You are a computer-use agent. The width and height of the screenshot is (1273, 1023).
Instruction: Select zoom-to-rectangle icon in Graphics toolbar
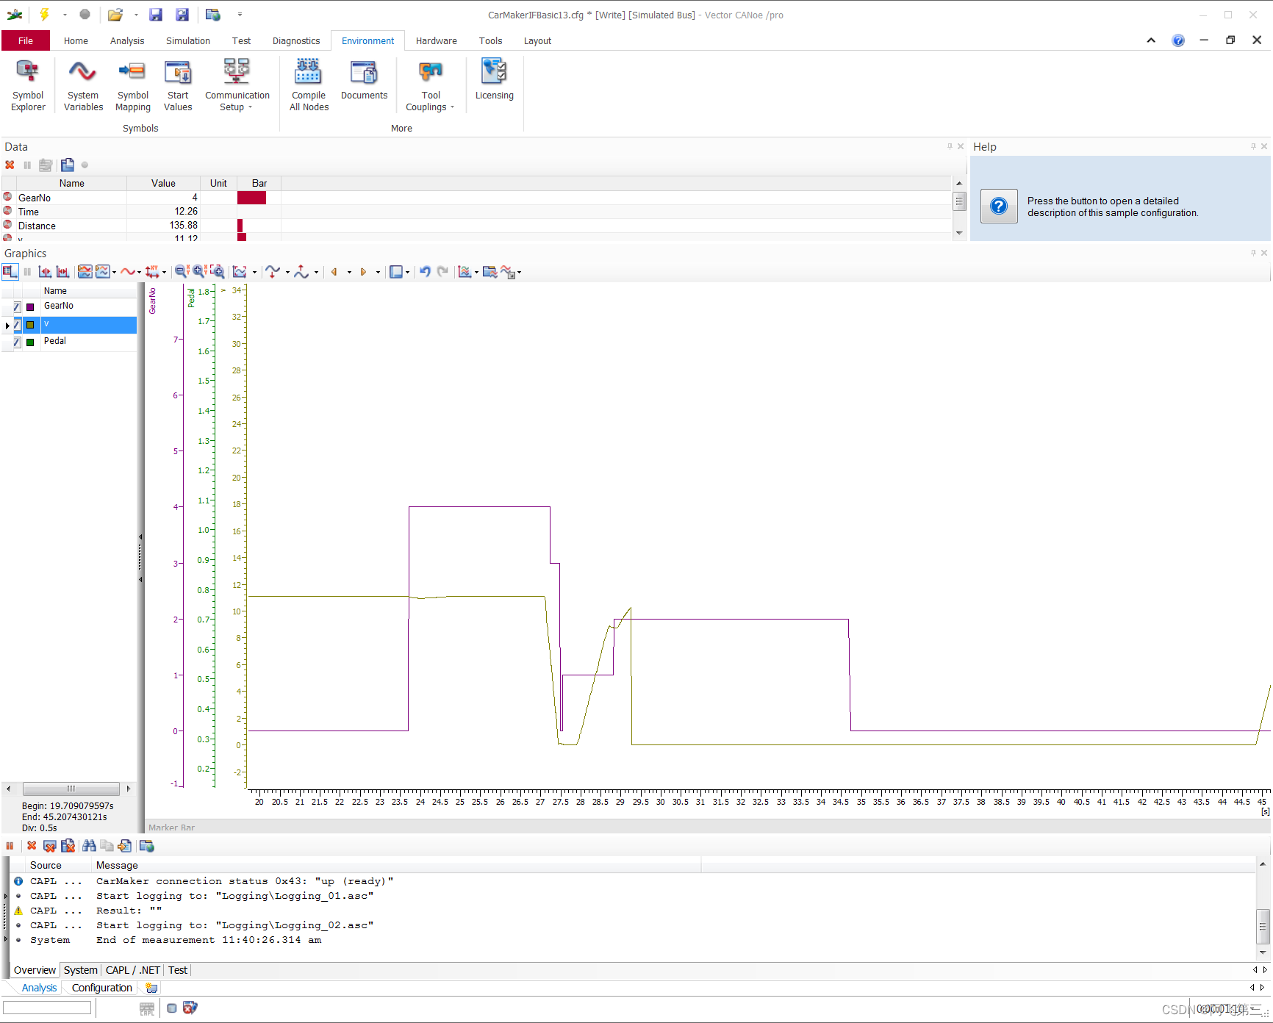pos(217,272)
